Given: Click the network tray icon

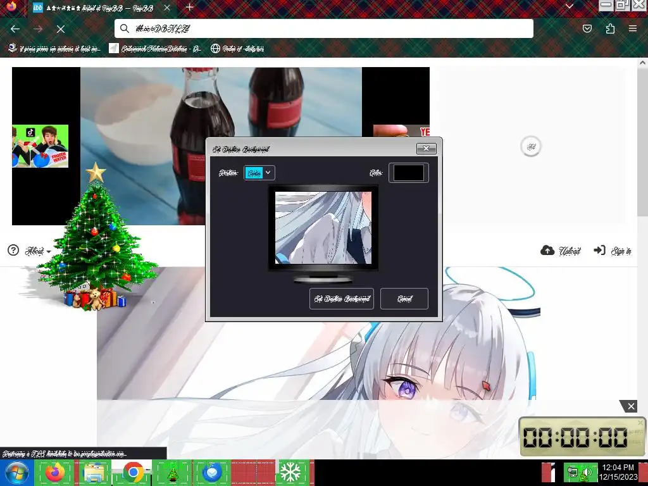Looking at the screenshot, I should pyautogui.click(x=573, y=472).
